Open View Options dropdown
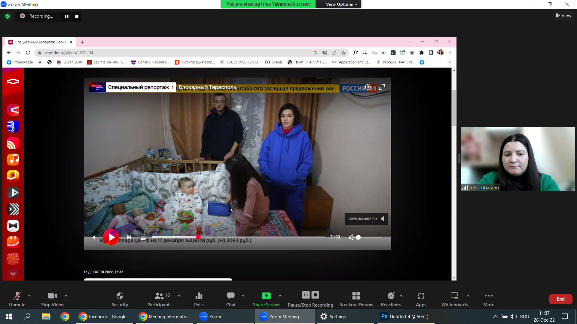This screenshot has height=324, width=577. pos(341,4)
